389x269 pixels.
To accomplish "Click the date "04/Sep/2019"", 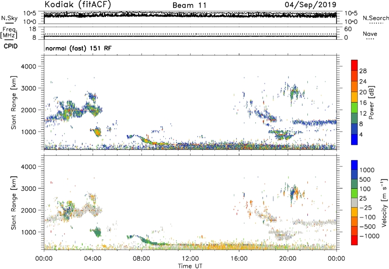I will pos(311,4).
